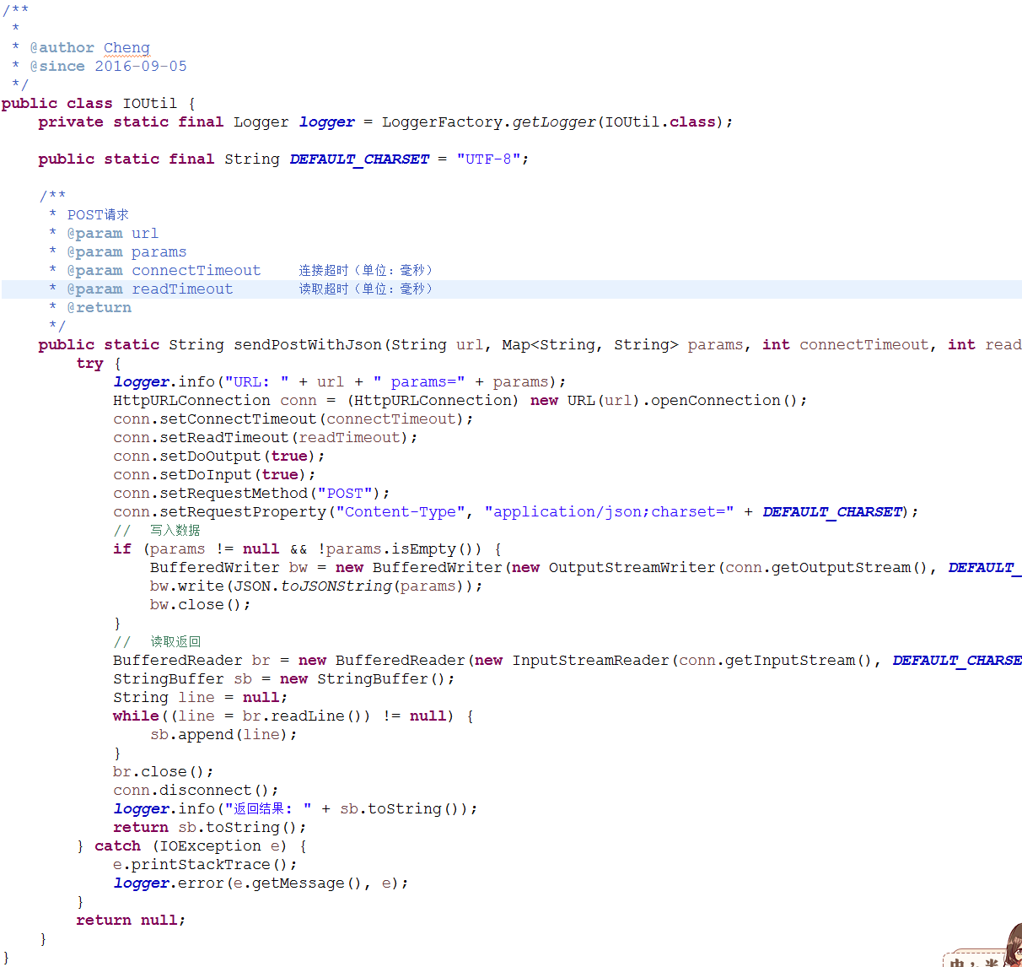This screenshot has width=1022, height=967.
Task: Click the openConnection() call
Action: [x=723, y=401]
